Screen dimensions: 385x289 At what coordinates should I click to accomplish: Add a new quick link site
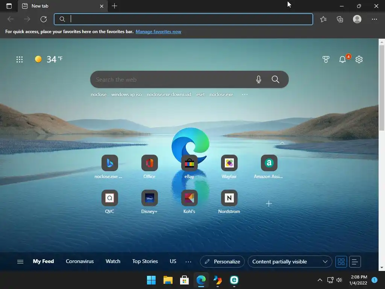click(x=269, y=204)
